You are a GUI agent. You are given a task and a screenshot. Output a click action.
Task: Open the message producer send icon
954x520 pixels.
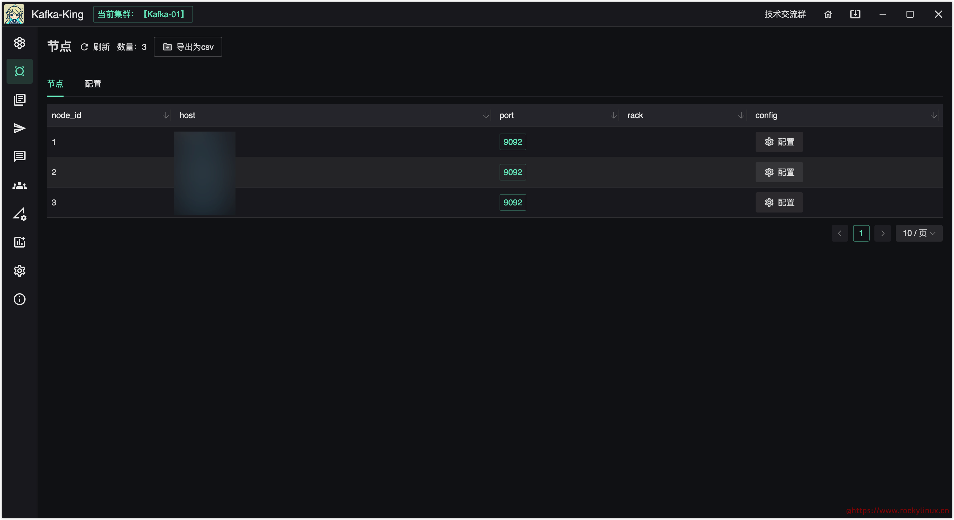(19, 128)
